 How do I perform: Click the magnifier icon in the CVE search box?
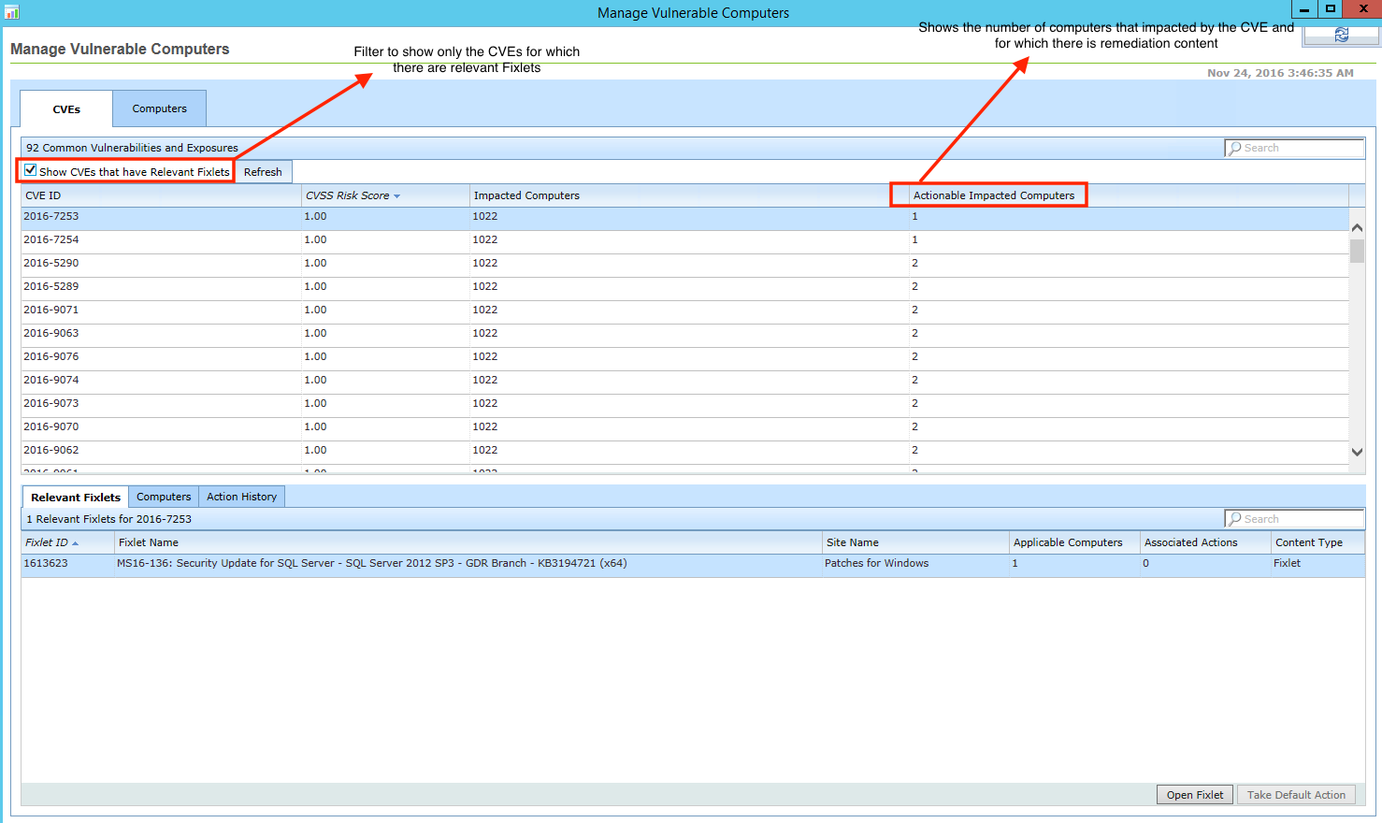click(x=1235, y=148)
